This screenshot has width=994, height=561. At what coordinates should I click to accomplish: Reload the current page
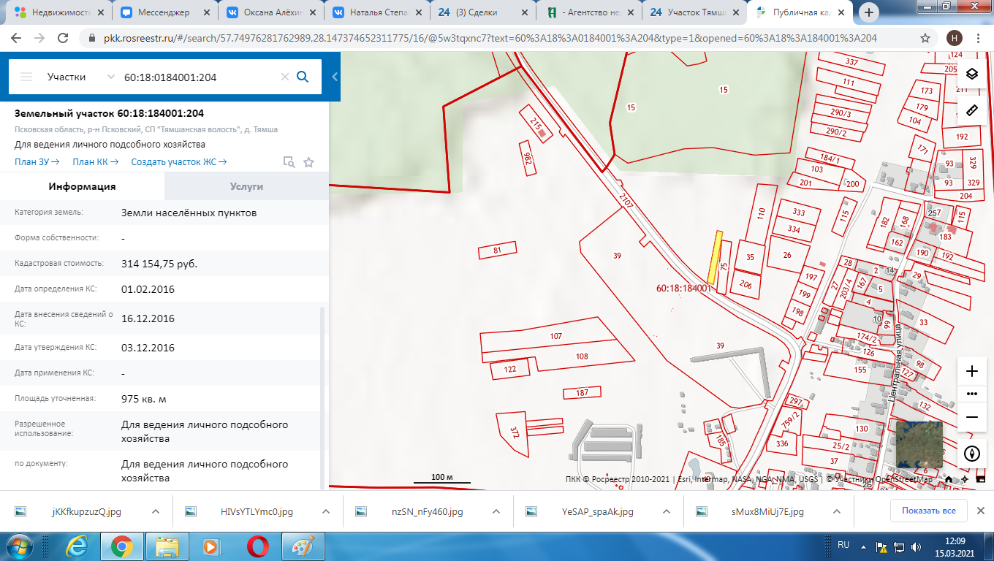coord(63,38)
